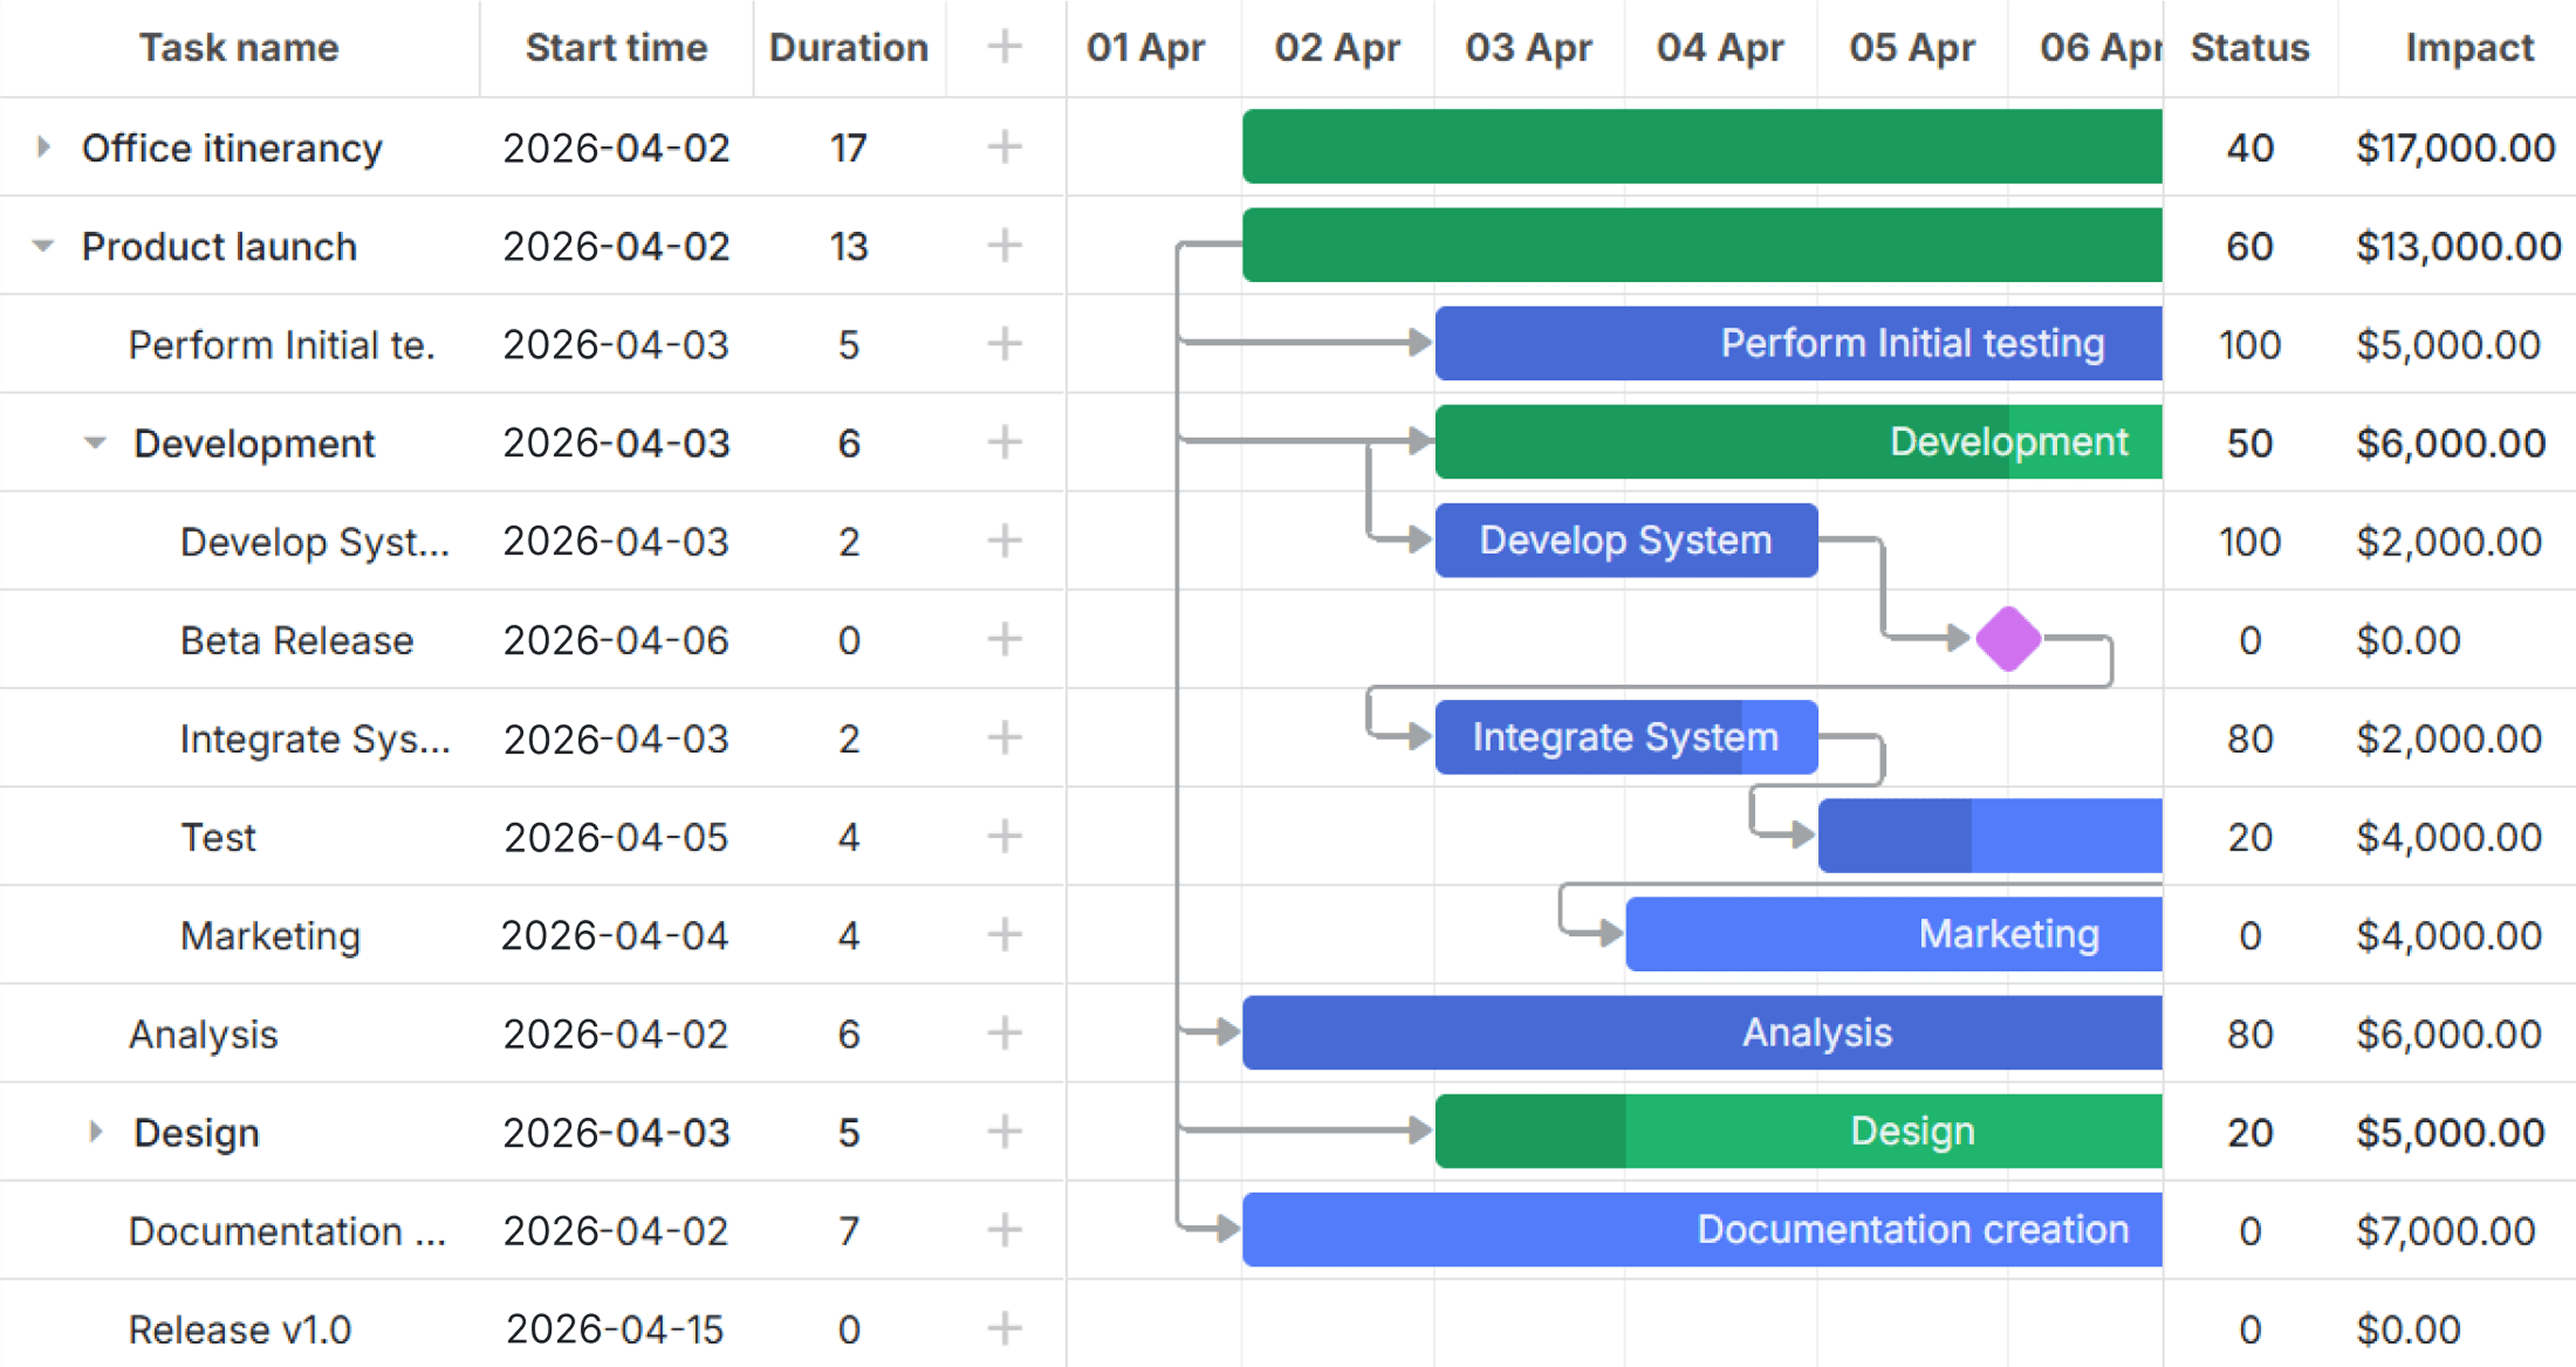Click the plus icon in Product launch row
Screen dimensions: 2576x1367
tap(1004, 245)
